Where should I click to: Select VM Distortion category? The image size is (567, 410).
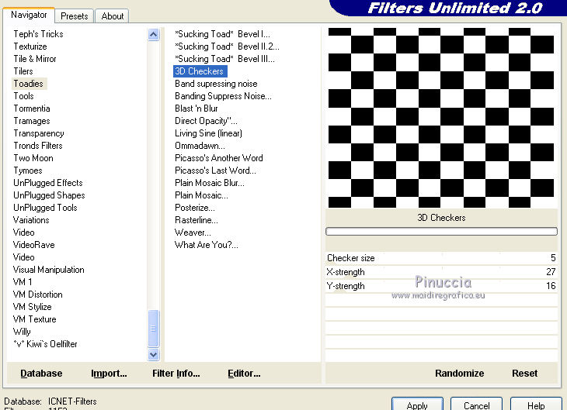click(x=37, y=295)
